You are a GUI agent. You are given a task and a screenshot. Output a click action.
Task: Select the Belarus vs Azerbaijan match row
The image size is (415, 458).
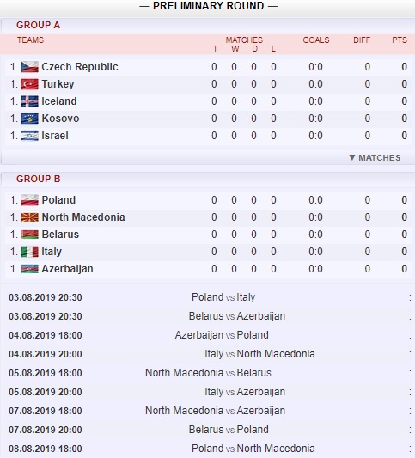210,316
